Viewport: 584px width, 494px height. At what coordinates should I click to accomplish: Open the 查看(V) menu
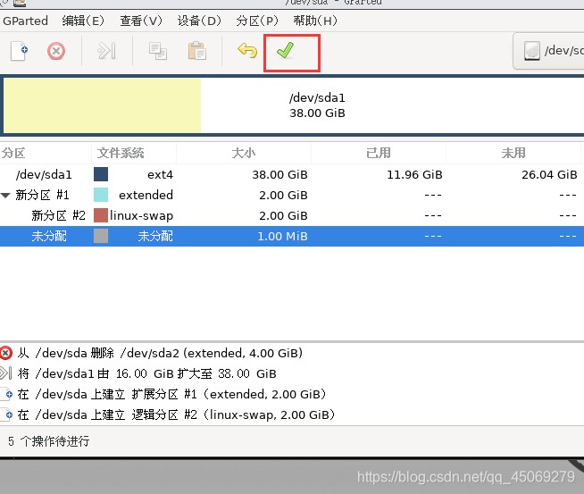pos(141,21)
